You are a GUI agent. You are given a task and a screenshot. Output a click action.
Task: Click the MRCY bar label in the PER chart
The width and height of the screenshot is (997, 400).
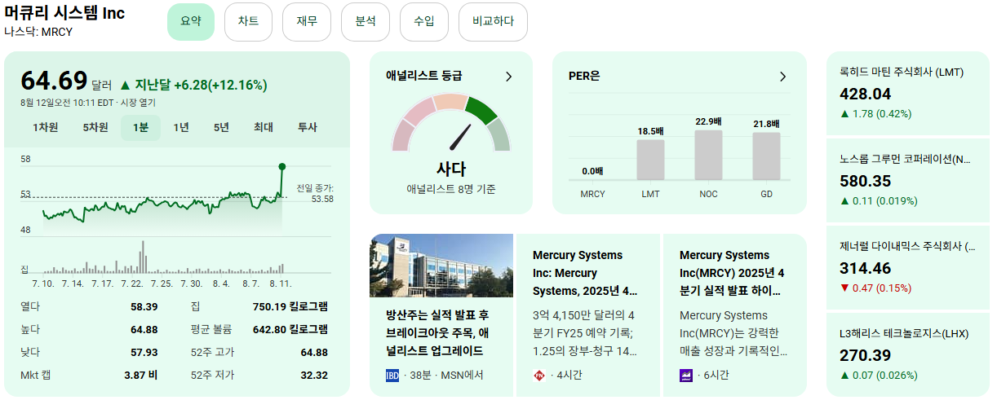coord(592,194)
